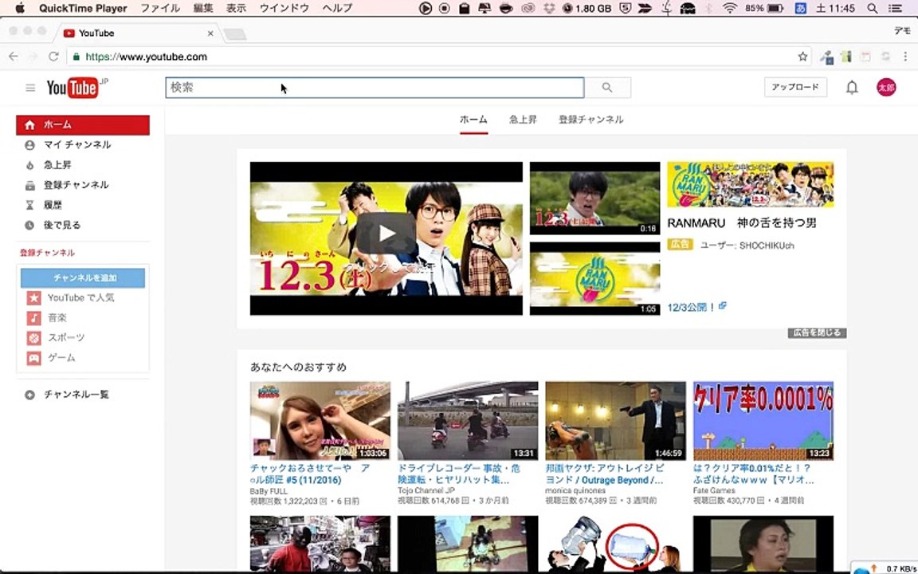Click the 登録チャンネル sidebar icon
This screenshot has height=574, width=918.
click(x=29, y=185)
